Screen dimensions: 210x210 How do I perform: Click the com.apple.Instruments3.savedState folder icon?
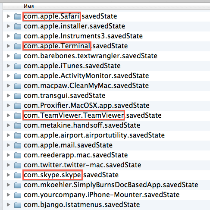(18, 36)
